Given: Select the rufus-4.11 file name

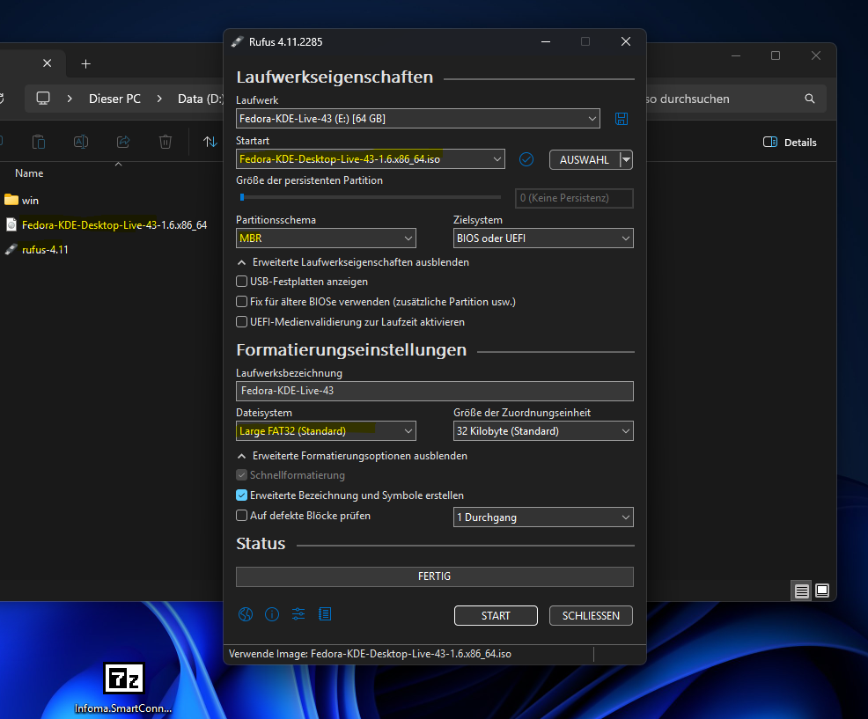Looking at the screenshot, I should (x=45, y=250).
